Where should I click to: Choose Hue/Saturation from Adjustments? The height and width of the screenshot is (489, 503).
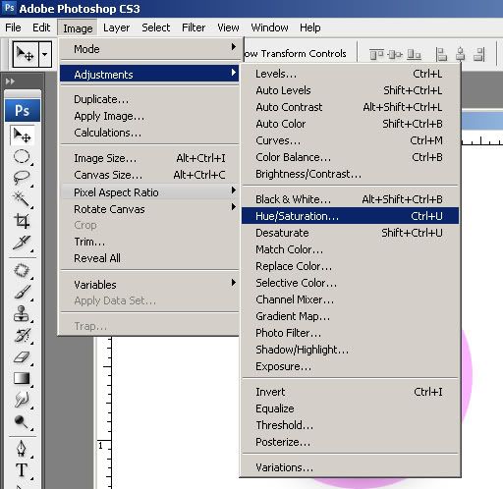(x=350, y=216)
